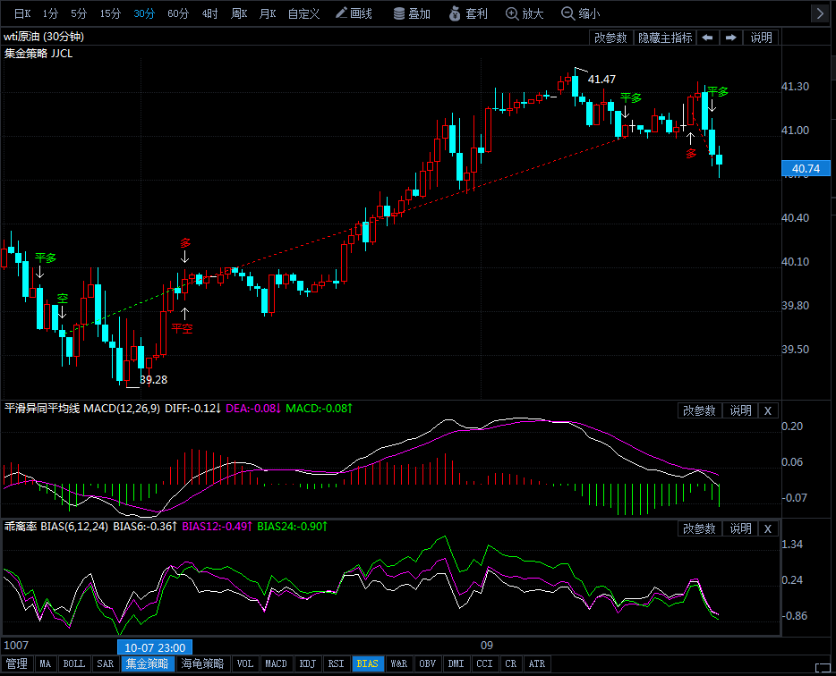
Task: Zoom out with the 缩小 magnifier
Action: [580, 13]
